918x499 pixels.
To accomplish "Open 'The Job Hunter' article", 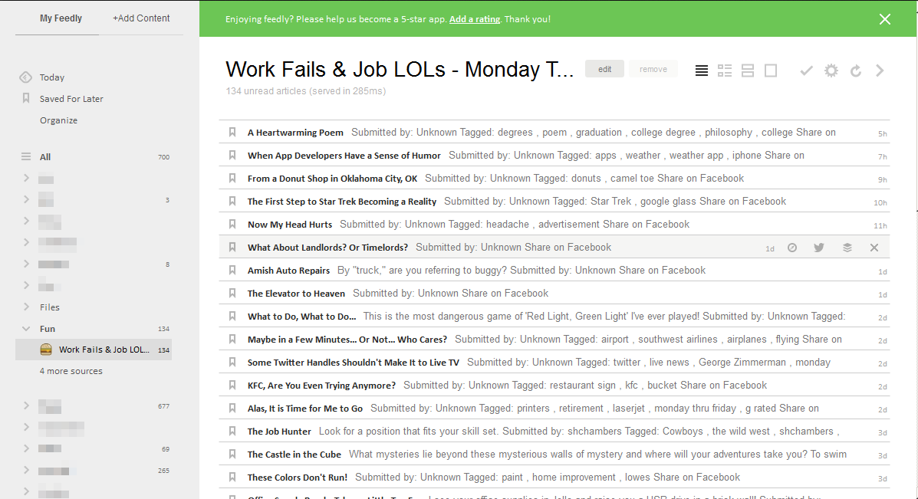I will tap(279, 431).
